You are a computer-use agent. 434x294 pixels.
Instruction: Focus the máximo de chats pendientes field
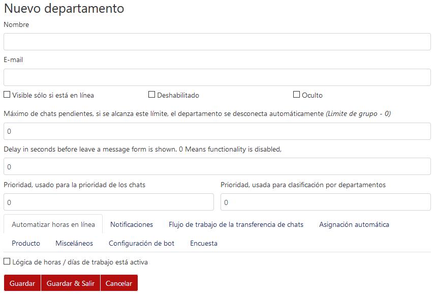[217, 131]
